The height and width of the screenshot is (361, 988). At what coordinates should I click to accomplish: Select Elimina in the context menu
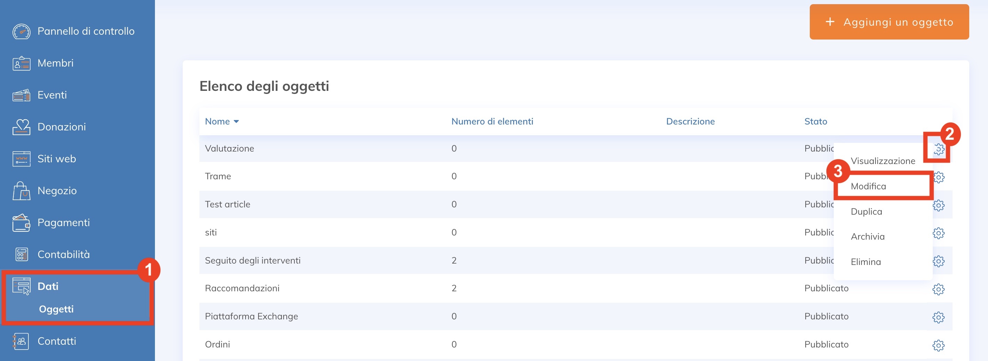pyautogui.click(x=866, y=262)
